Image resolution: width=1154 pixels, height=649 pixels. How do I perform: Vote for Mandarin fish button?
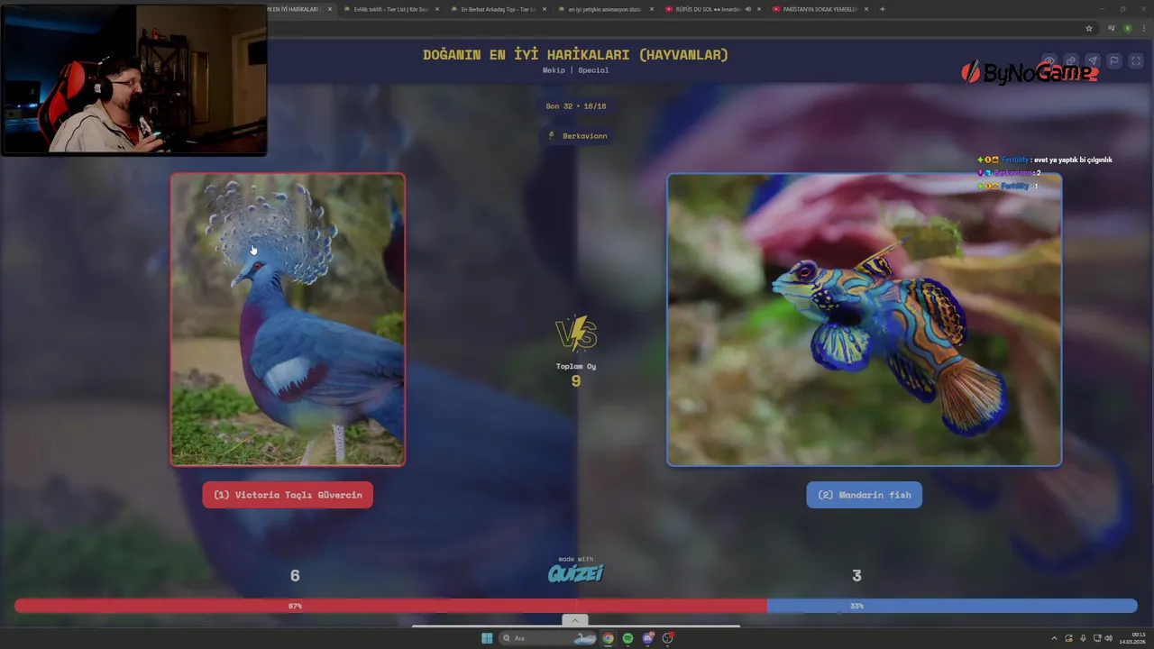click(864, 495)
